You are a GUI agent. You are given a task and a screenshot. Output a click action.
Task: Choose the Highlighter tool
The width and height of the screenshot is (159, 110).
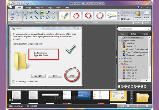click(x=53, y=13)
